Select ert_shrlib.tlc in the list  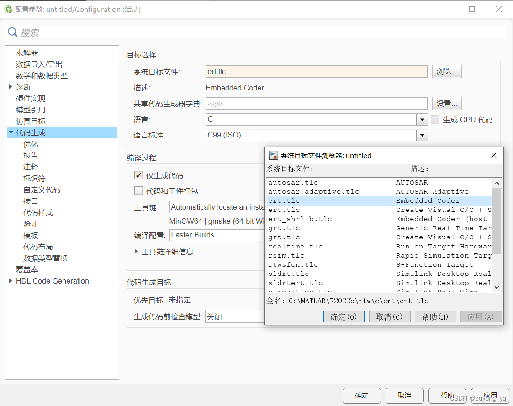380,219
